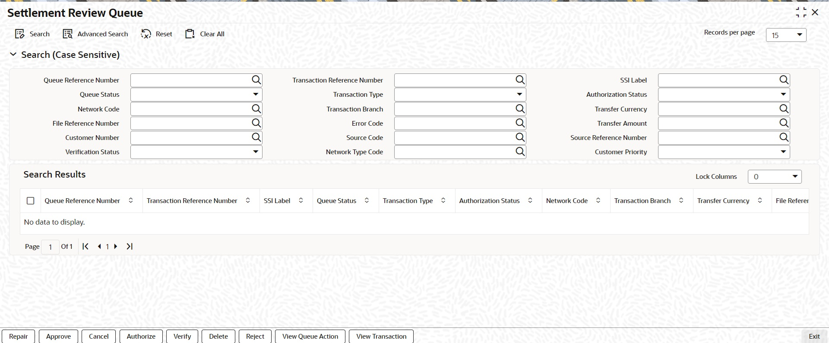Screen dimensions: 829x343
Task: Click the Delete button
Action: pyautogui.click(x=218, y=337)
